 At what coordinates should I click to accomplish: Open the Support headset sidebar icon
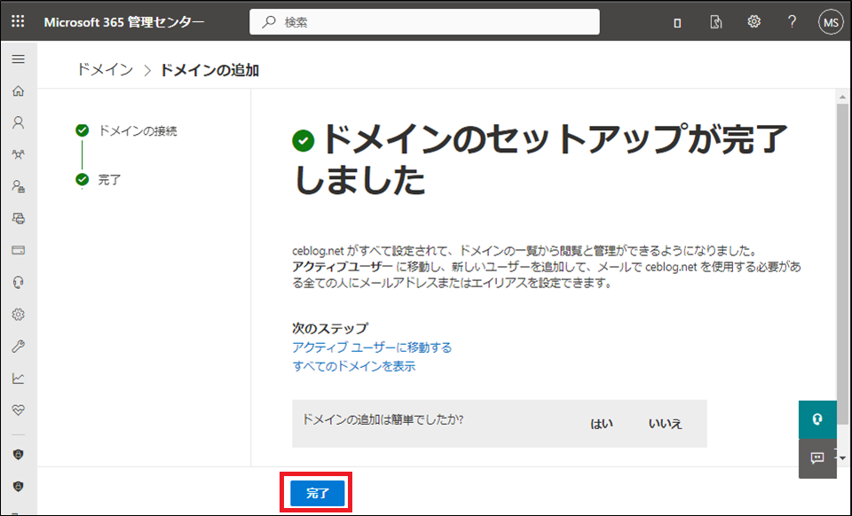pos(18,282)
